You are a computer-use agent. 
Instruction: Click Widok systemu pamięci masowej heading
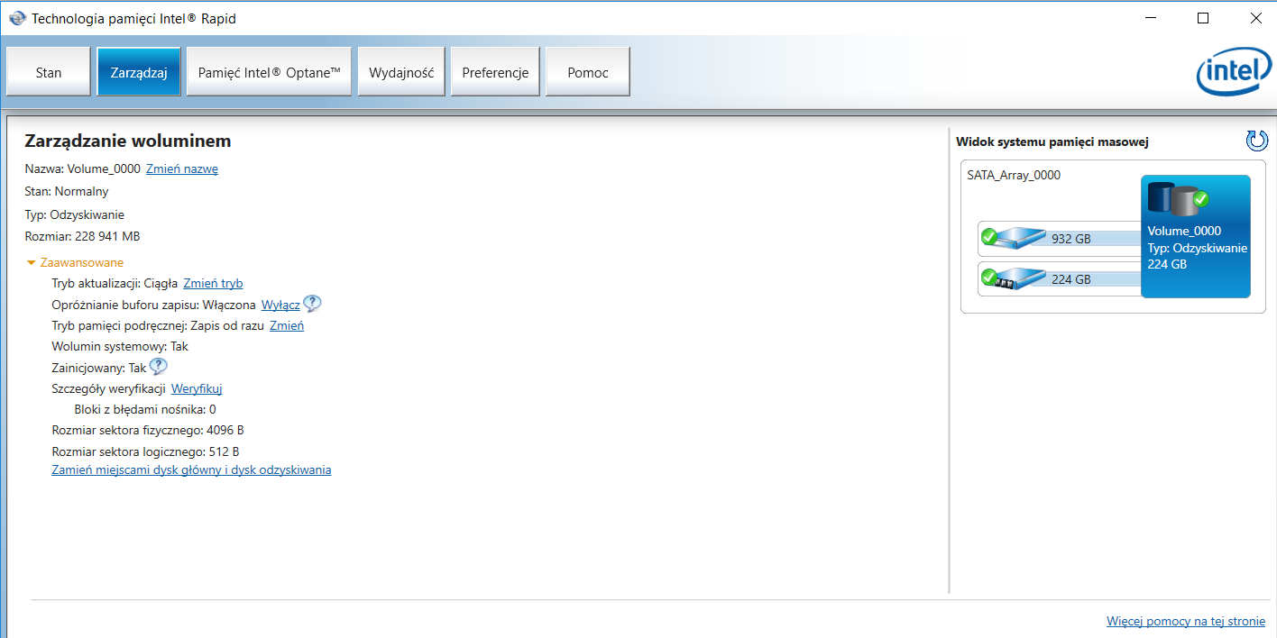coord(1052,141)
